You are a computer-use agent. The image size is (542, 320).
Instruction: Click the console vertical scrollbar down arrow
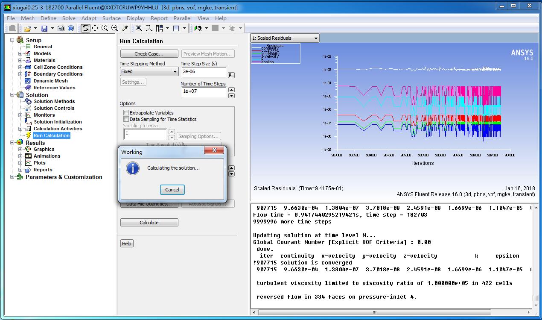536,305
